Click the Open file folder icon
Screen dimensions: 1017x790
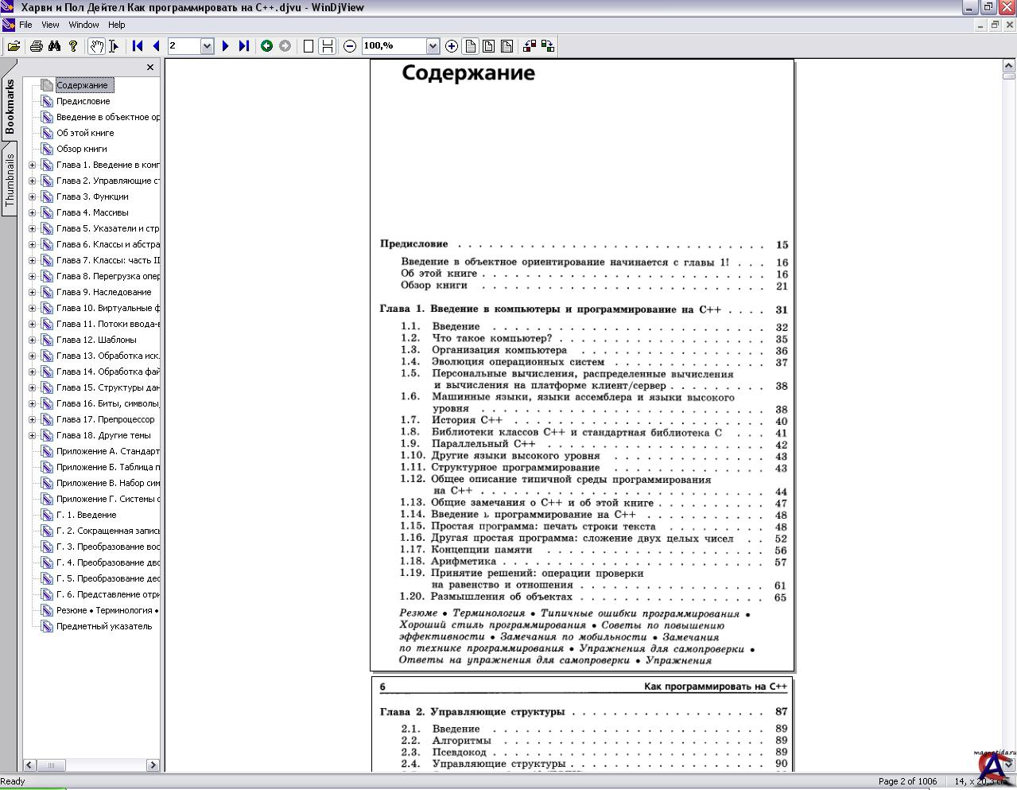point(14,46)
